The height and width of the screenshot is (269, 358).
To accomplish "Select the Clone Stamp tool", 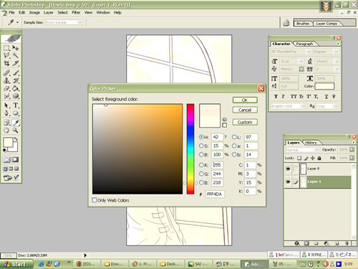I will (x=6, y=80).
